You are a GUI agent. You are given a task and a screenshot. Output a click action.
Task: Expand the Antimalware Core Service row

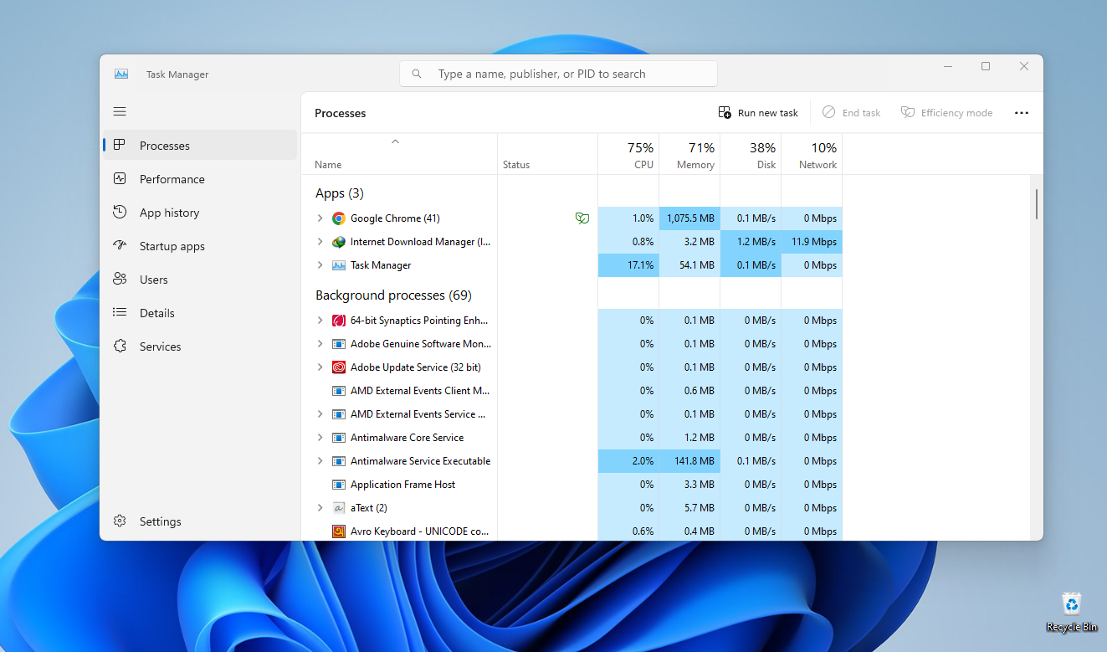tap(320, 438)
